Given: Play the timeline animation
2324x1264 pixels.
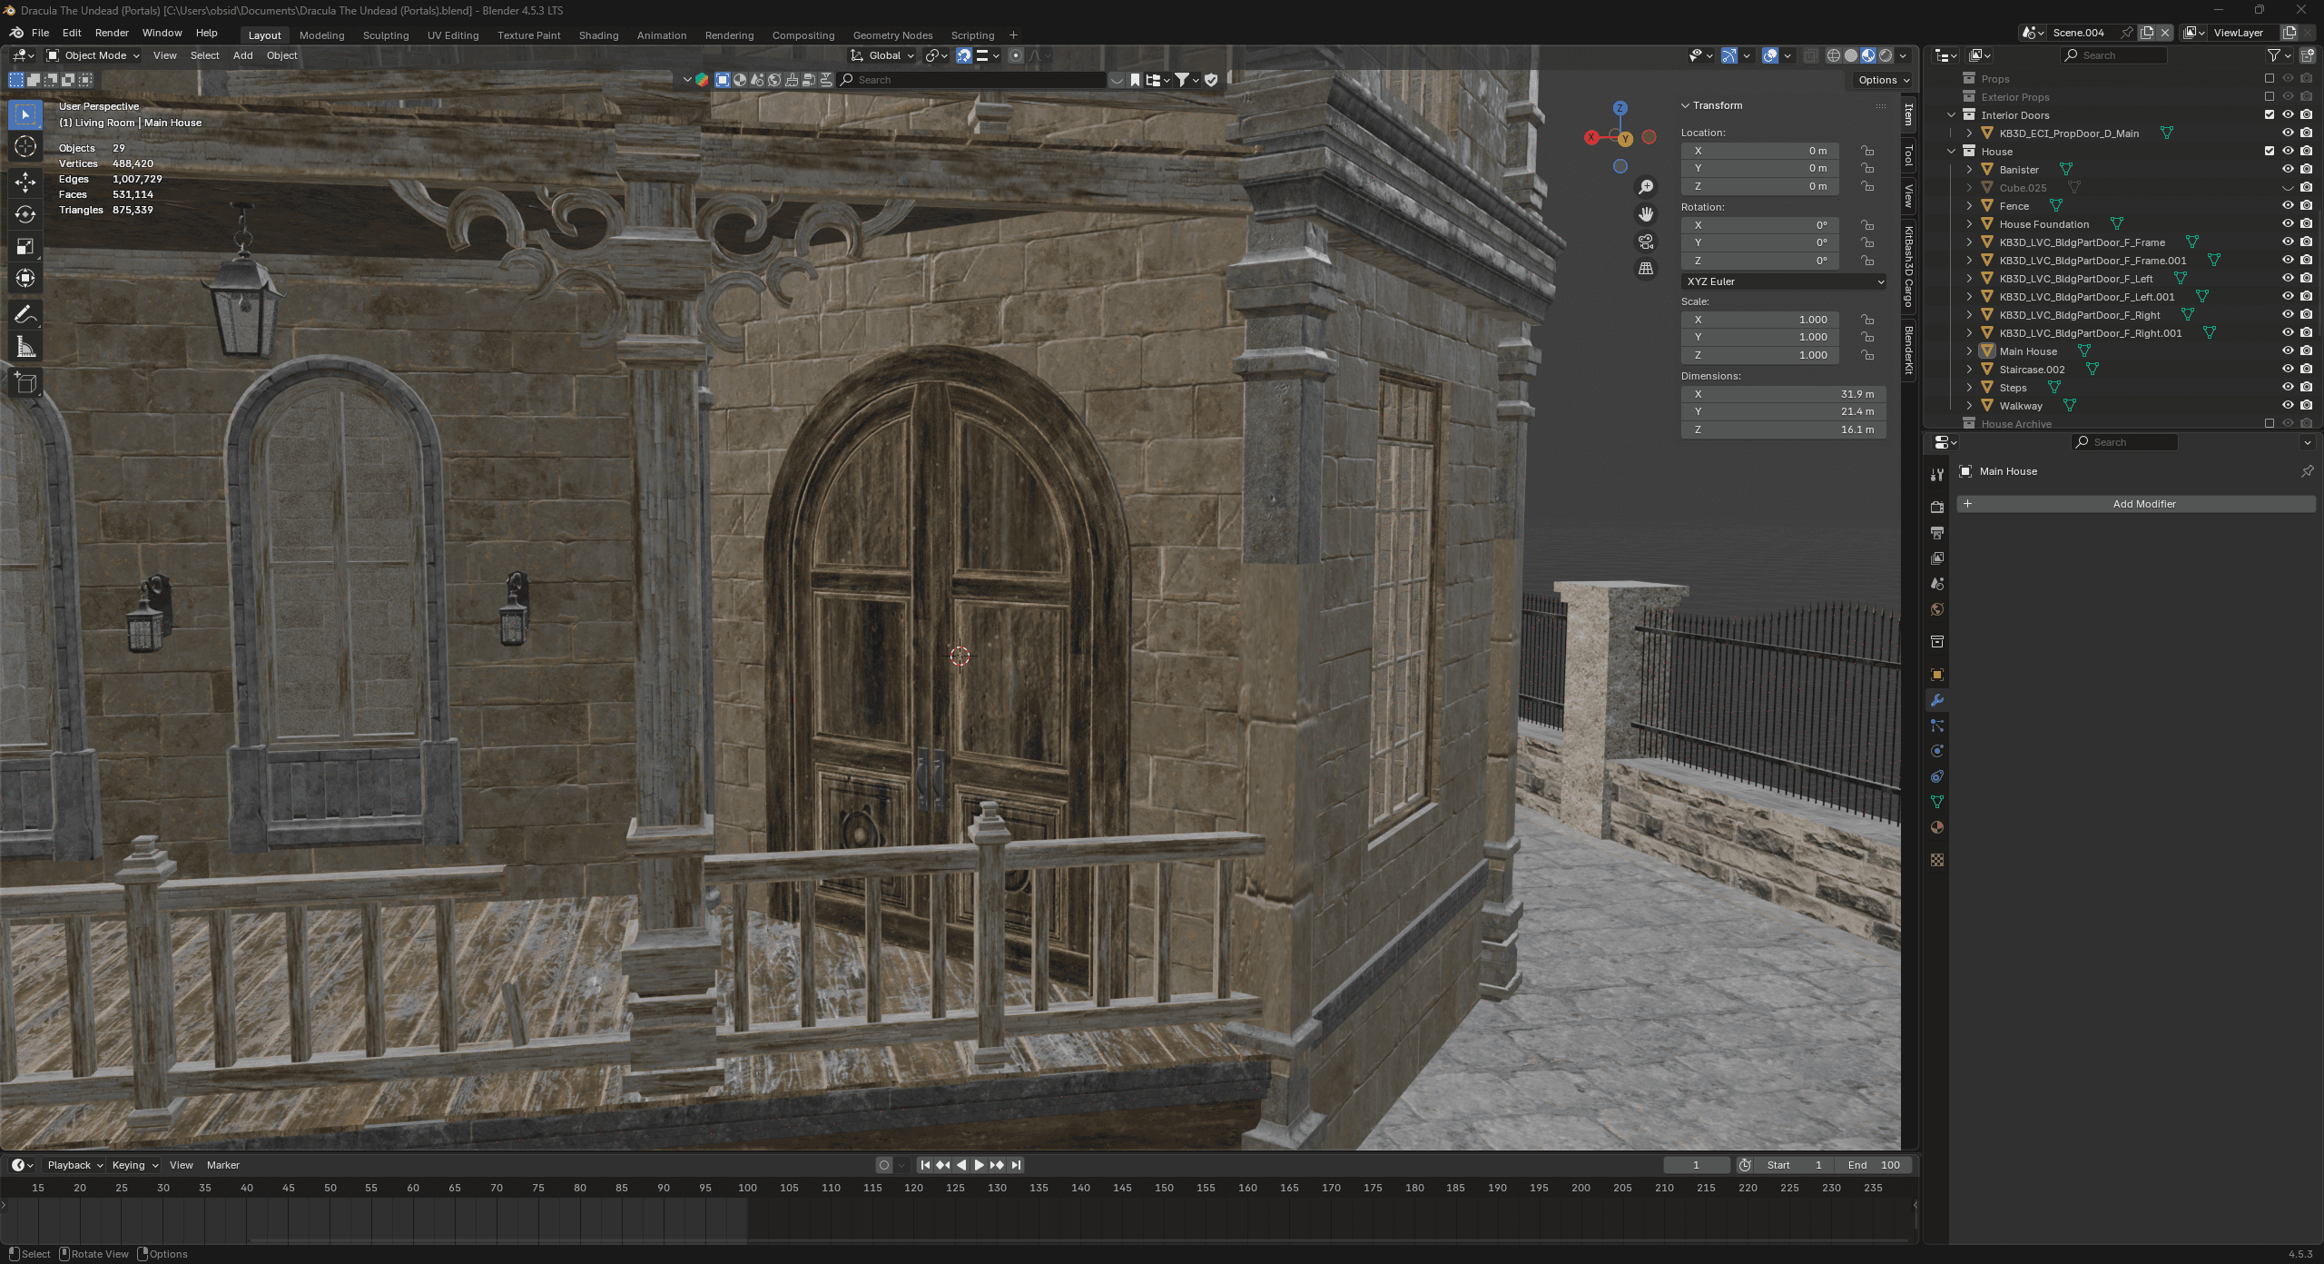Looking at the screenshot, I should 979,1165.
